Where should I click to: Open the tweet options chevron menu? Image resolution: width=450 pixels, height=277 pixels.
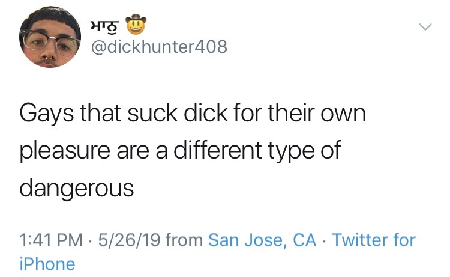(x=425, y=27)
